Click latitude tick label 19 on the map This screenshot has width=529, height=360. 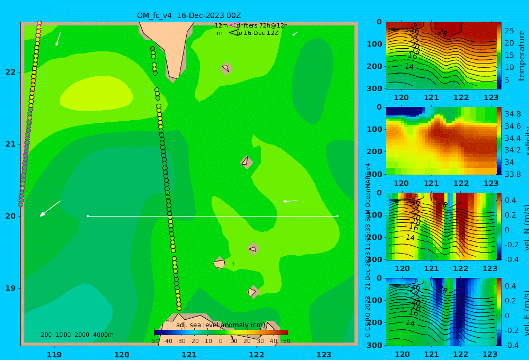[10, 288]
